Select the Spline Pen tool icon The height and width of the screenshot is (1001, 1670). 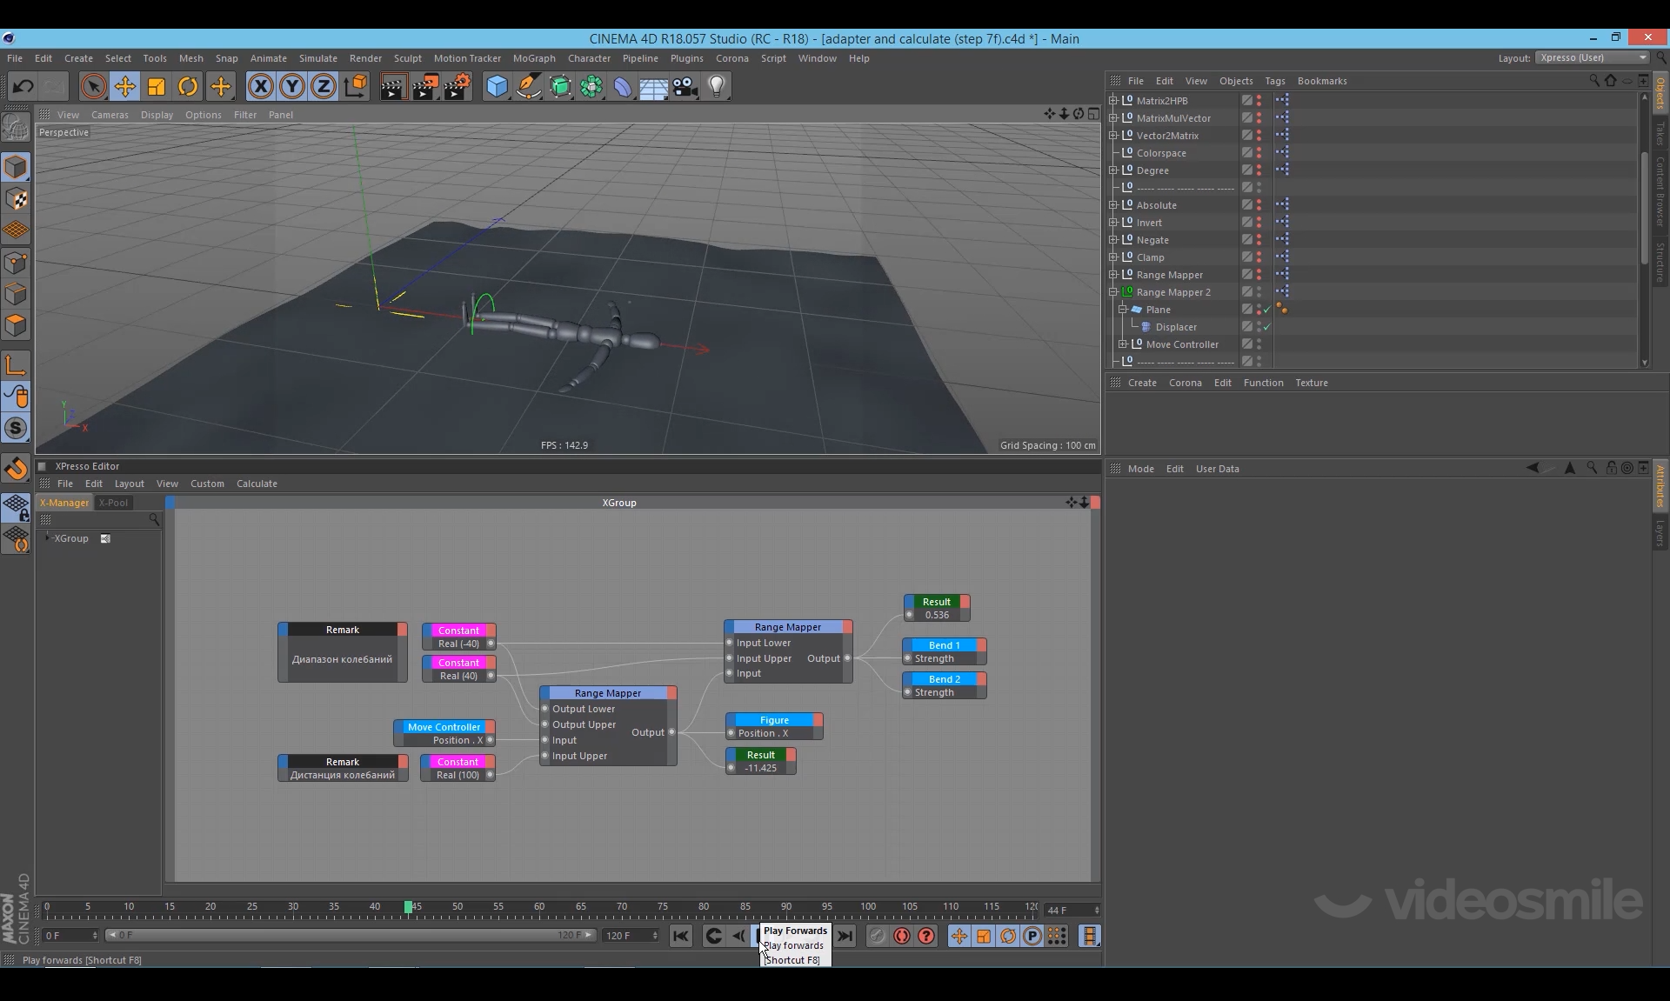pos(528,86)
